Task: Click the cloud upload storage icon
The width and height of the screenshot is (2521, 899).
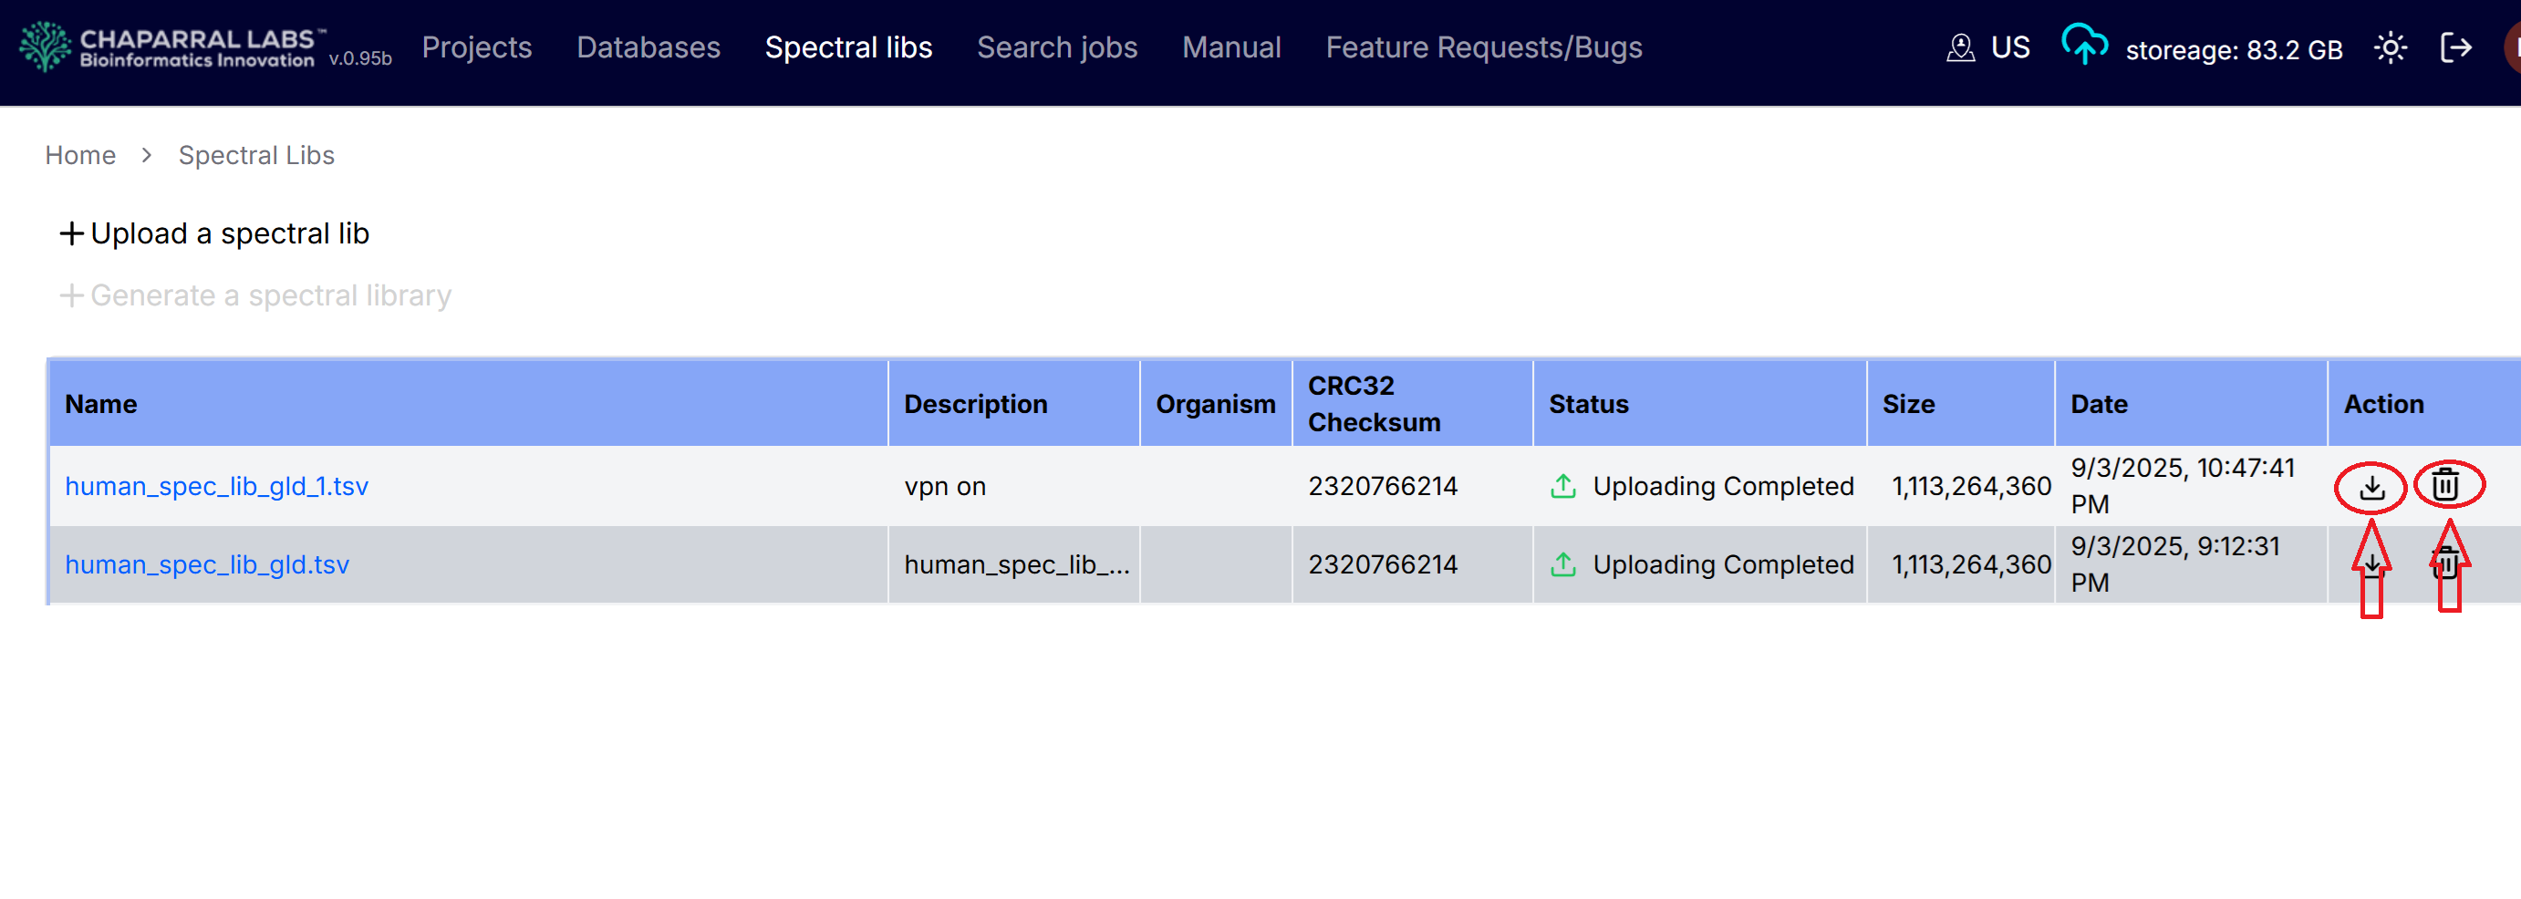Action: 2084,45
